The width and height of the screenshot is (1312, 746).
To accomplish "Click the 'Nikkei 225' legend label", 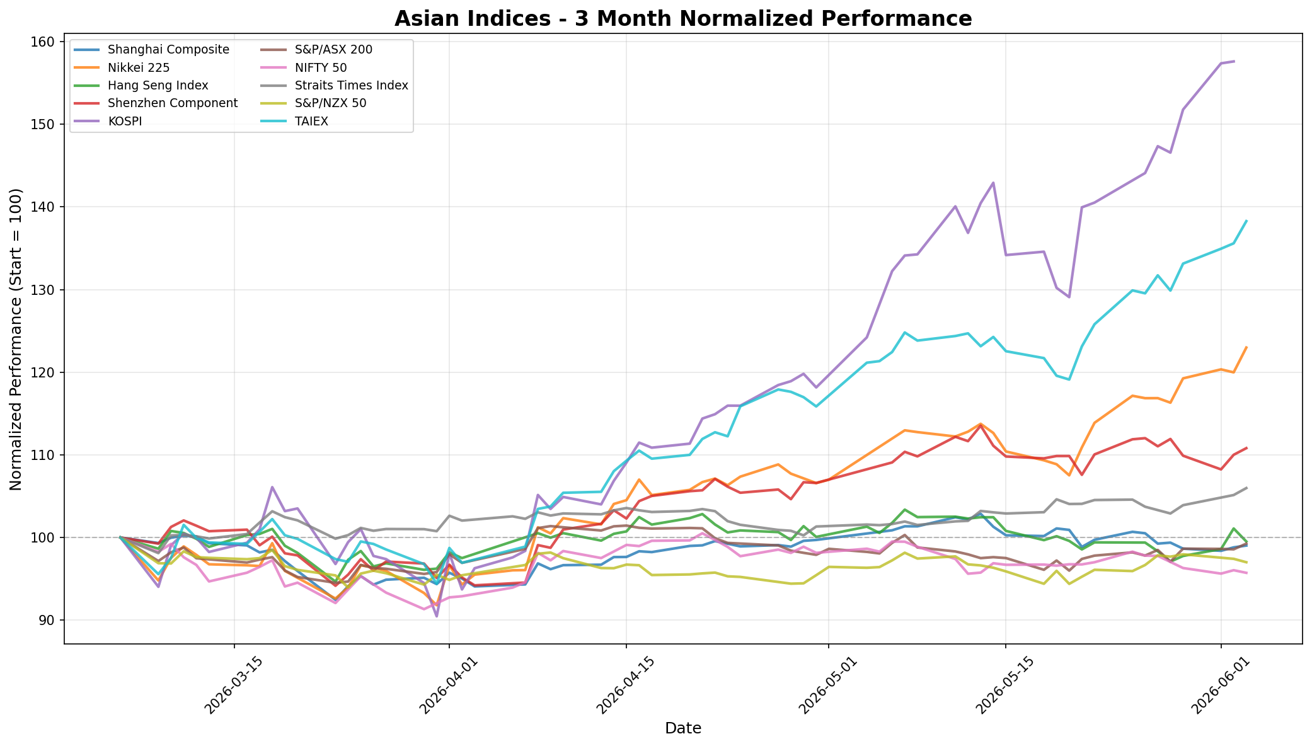I will pos(139,67).
